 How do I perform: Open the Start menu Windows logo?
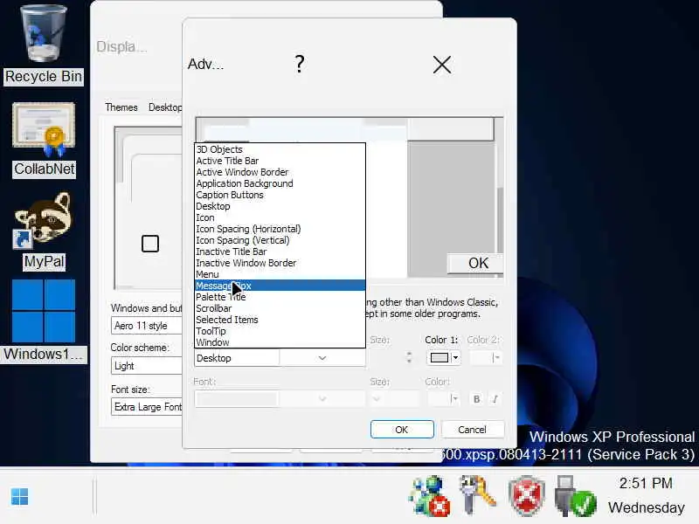click(x=19, y=496)
